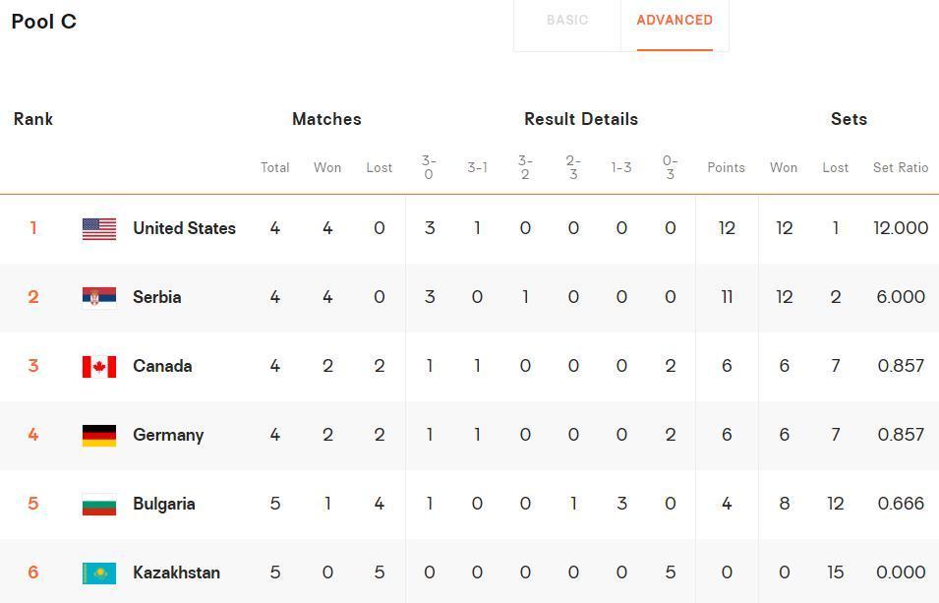Image resolution: width=939 pixels, height=603 pixels.
Task: Select the ADVANCED tab
Action: [x=675, y=21]
